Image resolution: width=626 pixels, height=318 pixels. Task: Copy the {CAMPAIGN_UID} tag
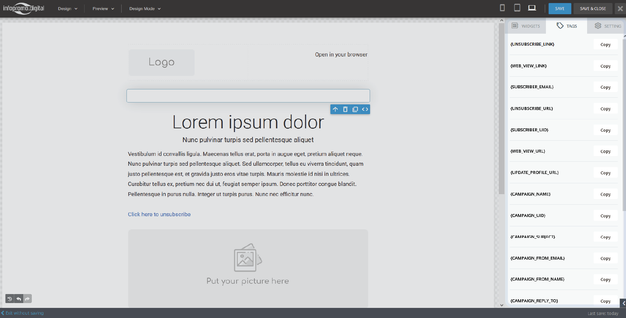[605, 216]
